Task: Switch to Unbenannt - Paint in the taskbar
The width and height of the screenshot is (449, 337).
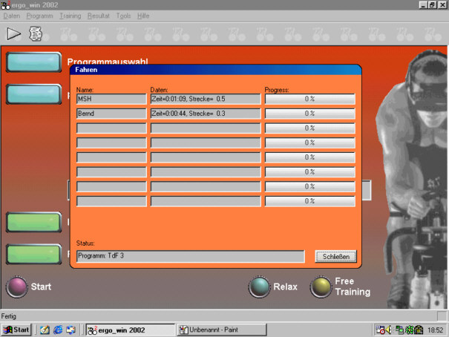Action: pyautogui.click(x=220, y=329)
